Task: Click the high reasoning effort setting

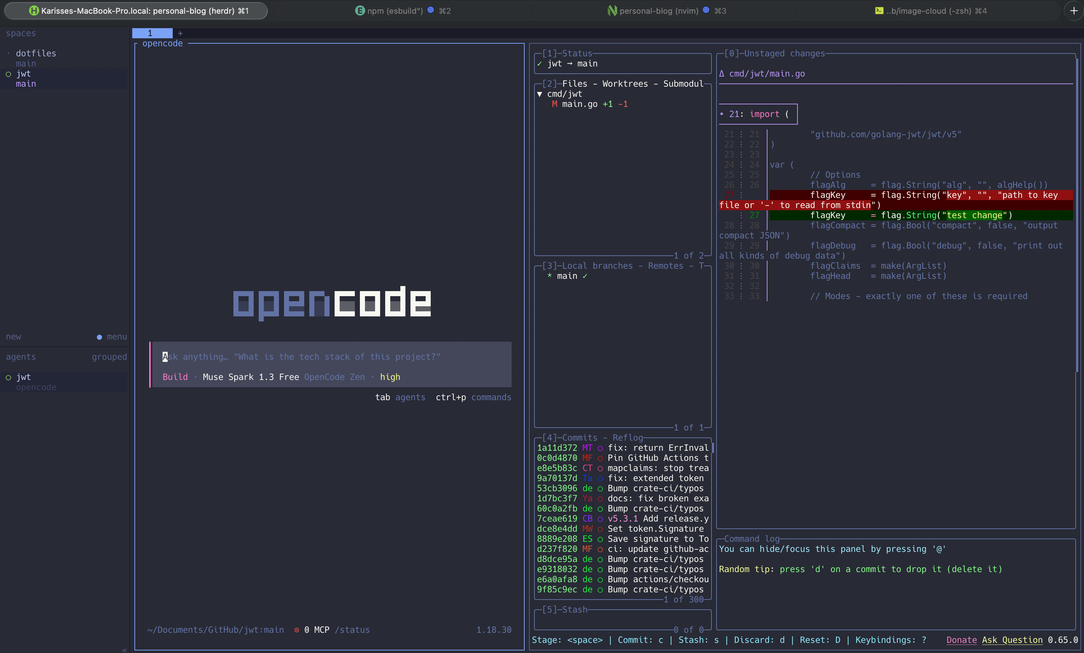Action: coord(390,377)
